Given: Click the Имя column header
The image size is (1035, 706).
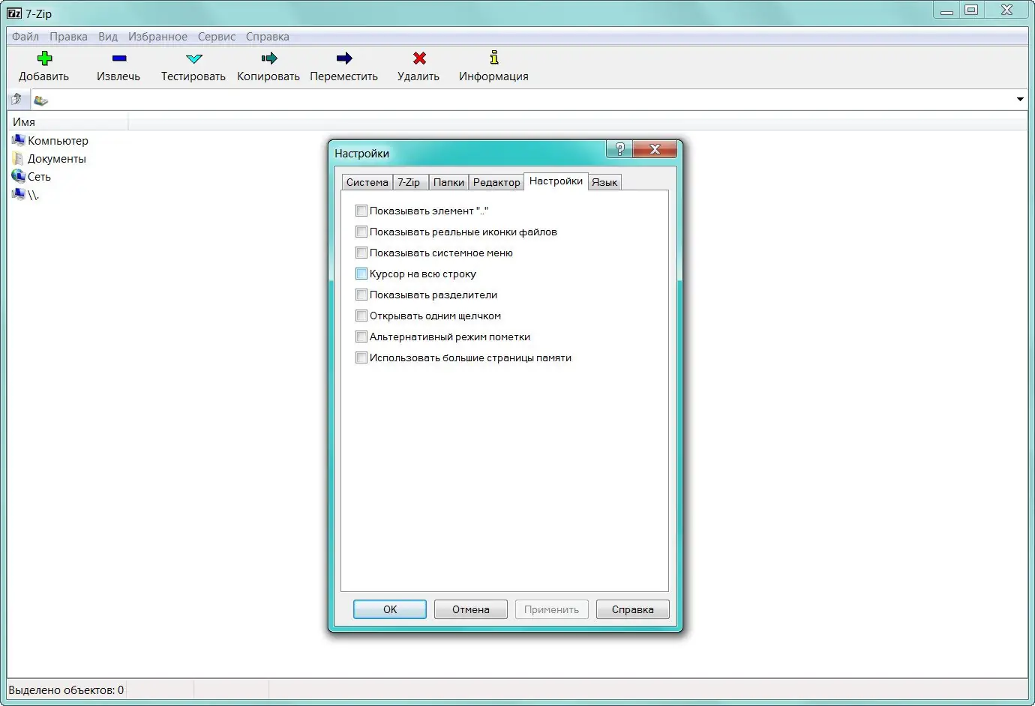Looking at the screenshot, I should pyautogui.click(x=68, y=121).
